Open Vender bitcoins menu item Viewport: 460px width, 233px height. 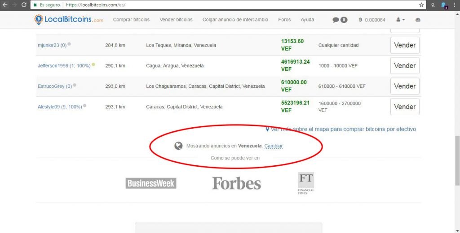pyautogui.click(x=176, y=20)
